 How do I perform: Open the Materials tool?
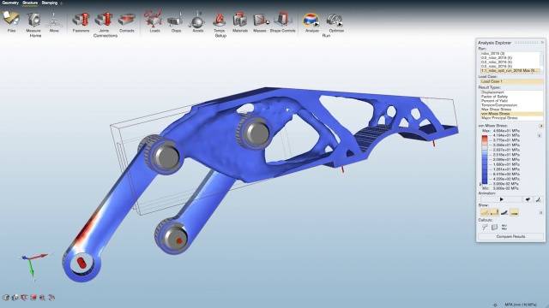(x=240, y=20)
